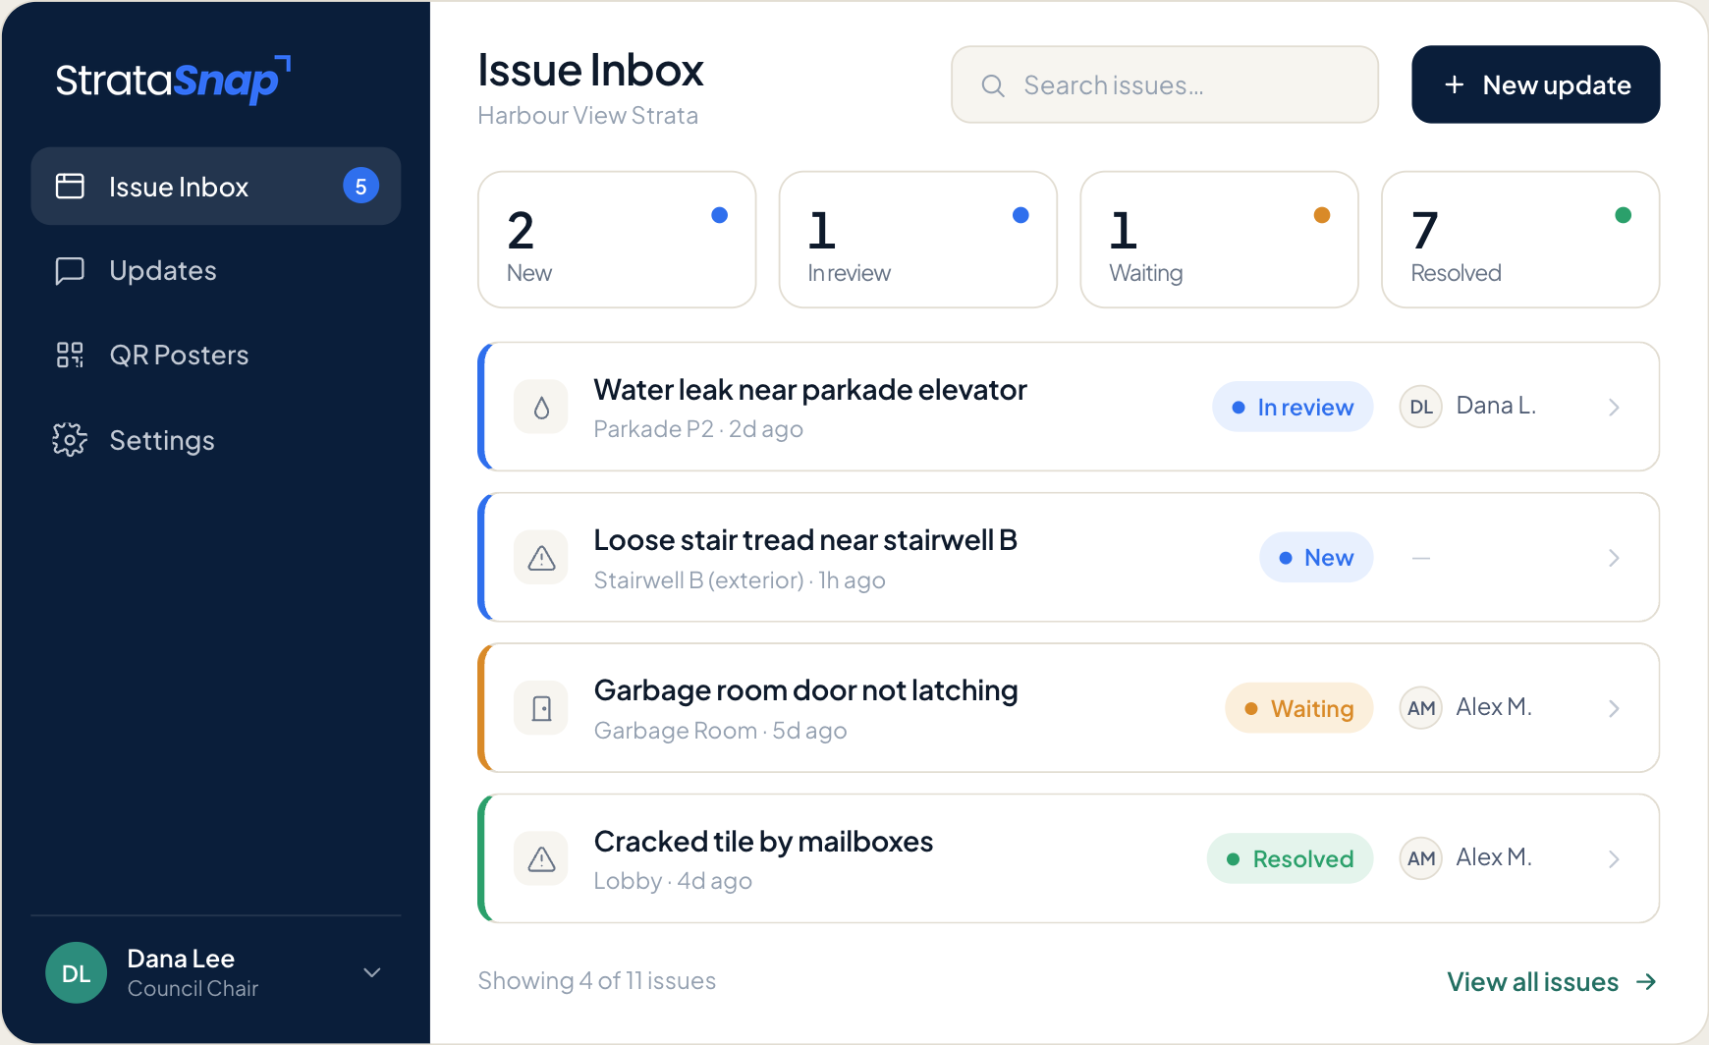Image resolution: width=1709 pixels, height=1045 pixels.
Task: Filter by the In review summary card
Action: click(918, 240)
